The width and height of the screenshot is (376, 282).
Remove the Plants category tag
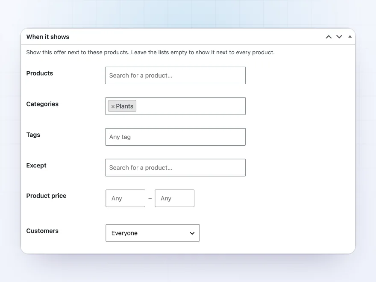(113, 106)
